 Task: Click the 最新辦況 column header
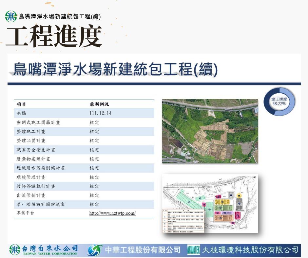tap(99, 104)
